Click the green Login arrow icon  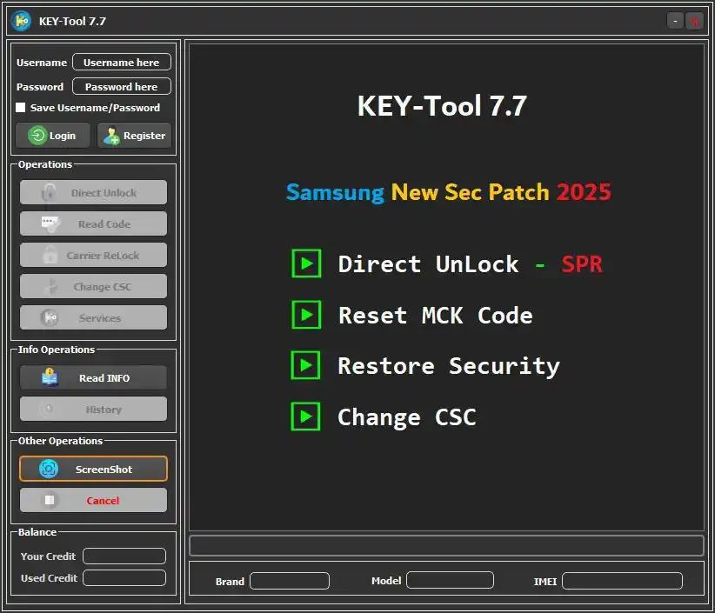37,136
